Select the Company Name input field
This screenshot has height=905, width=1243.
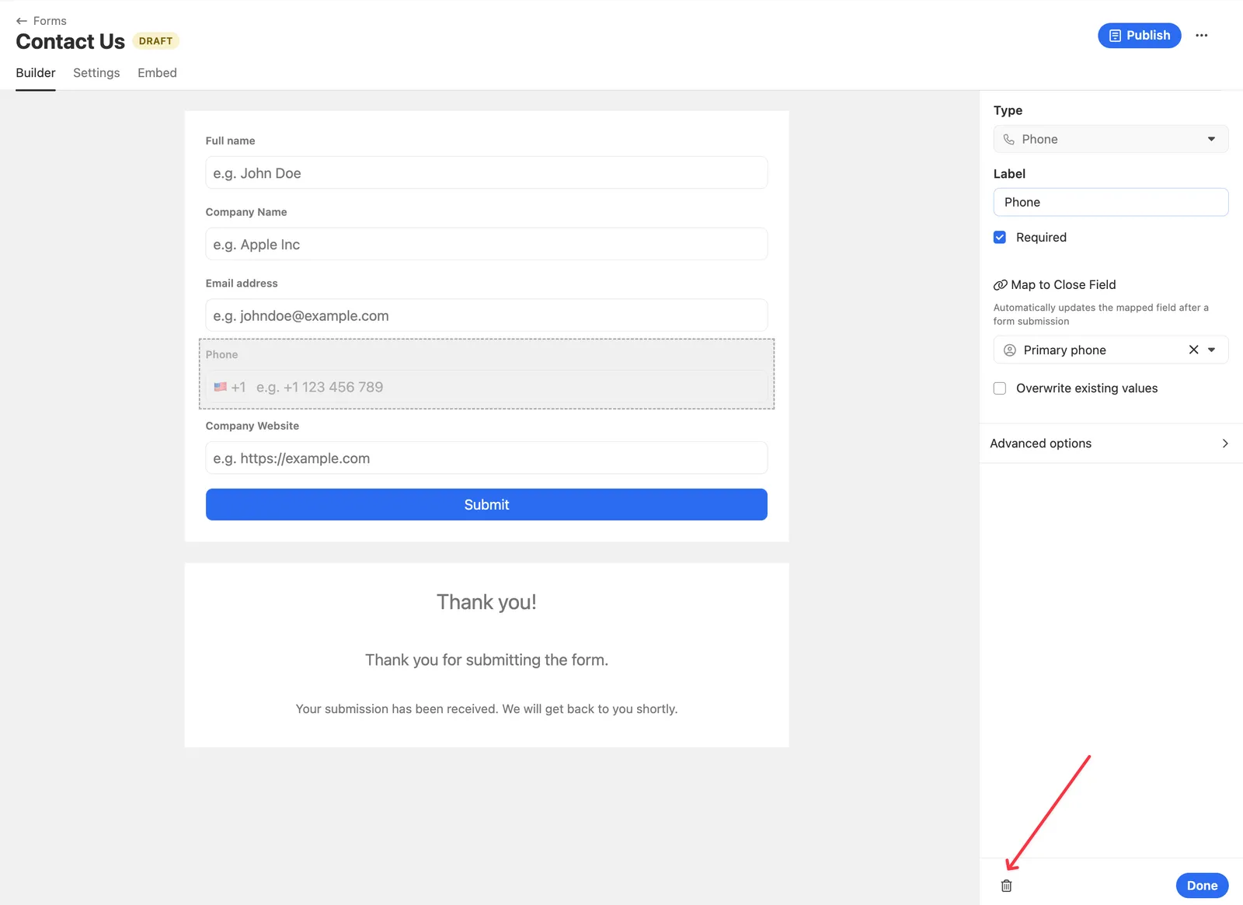(486, 244)
